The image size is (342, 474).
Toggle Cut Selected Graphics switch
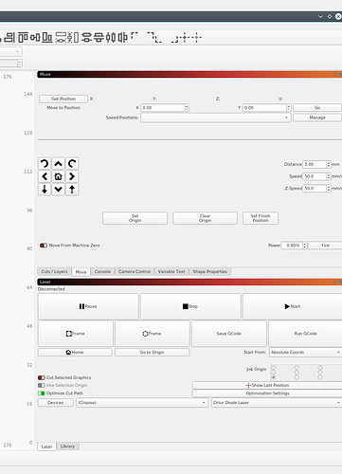click(x=42, y=377)
